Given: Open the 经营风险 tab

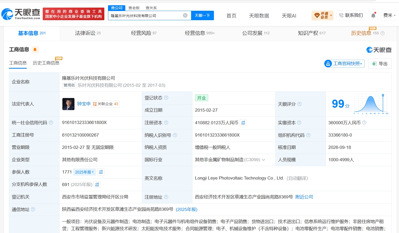Looking at the screenshot, I should 144,33.
